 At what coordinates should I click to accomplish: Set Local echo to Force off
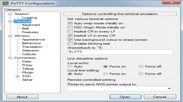141,67
